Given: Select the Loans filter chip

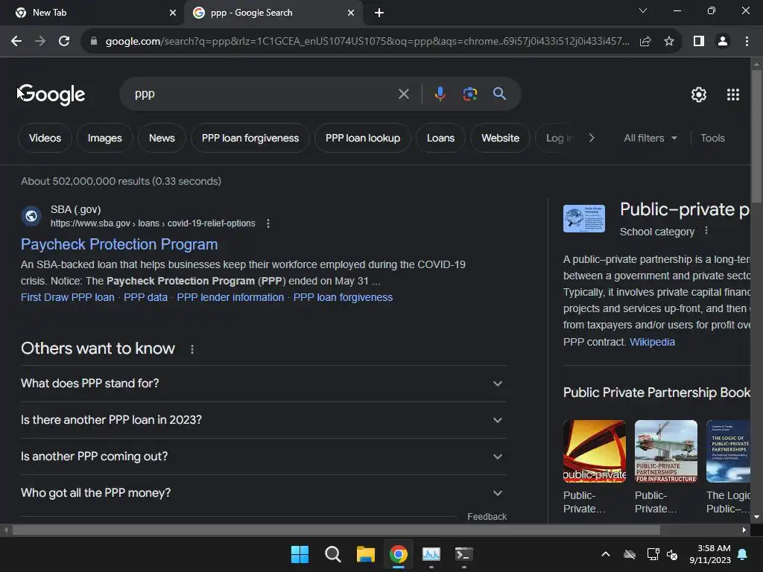Looking at the screenshot, I should click(440, 138).
